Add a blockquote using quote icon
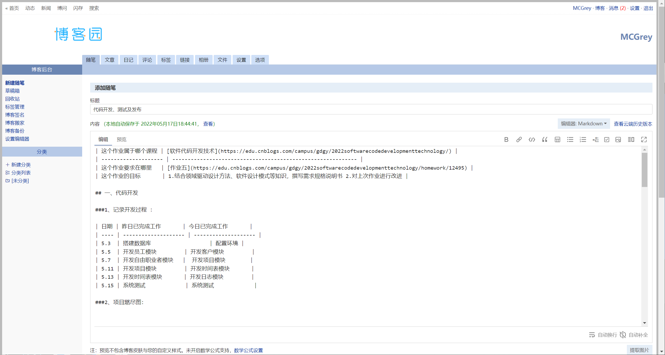 click(544, 139)
